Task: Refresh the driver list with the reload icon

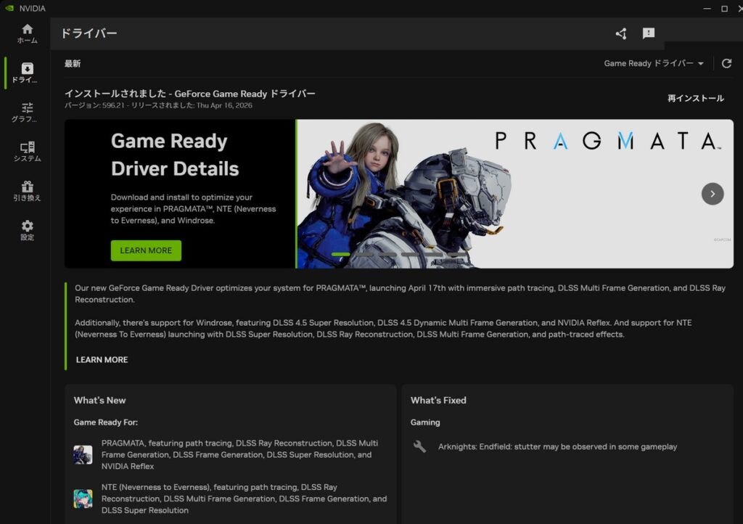Action: (x=726, y=64)
